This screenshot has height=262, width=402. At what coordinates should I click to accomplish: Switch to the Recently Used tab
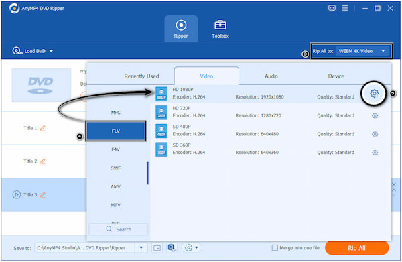[x=141, y=76]
